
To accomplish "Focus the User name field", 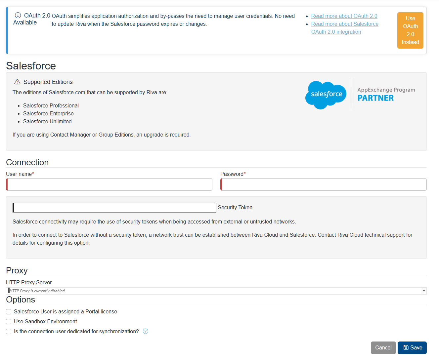I will click(x=109, y=184).
